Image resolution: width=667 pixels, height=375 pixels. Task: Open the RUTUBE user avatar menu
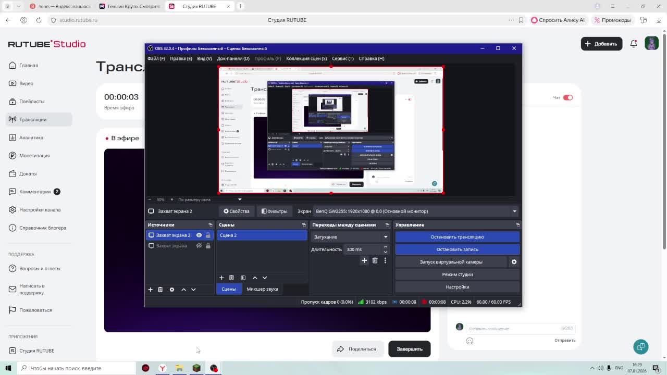(x=651, y=43)
